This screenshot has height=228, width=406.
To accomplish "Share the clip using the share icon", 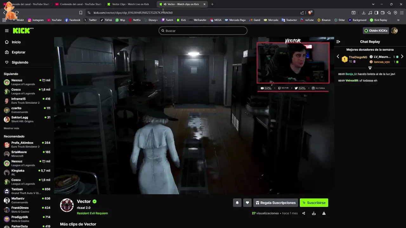I will click(x=304, y=213).
